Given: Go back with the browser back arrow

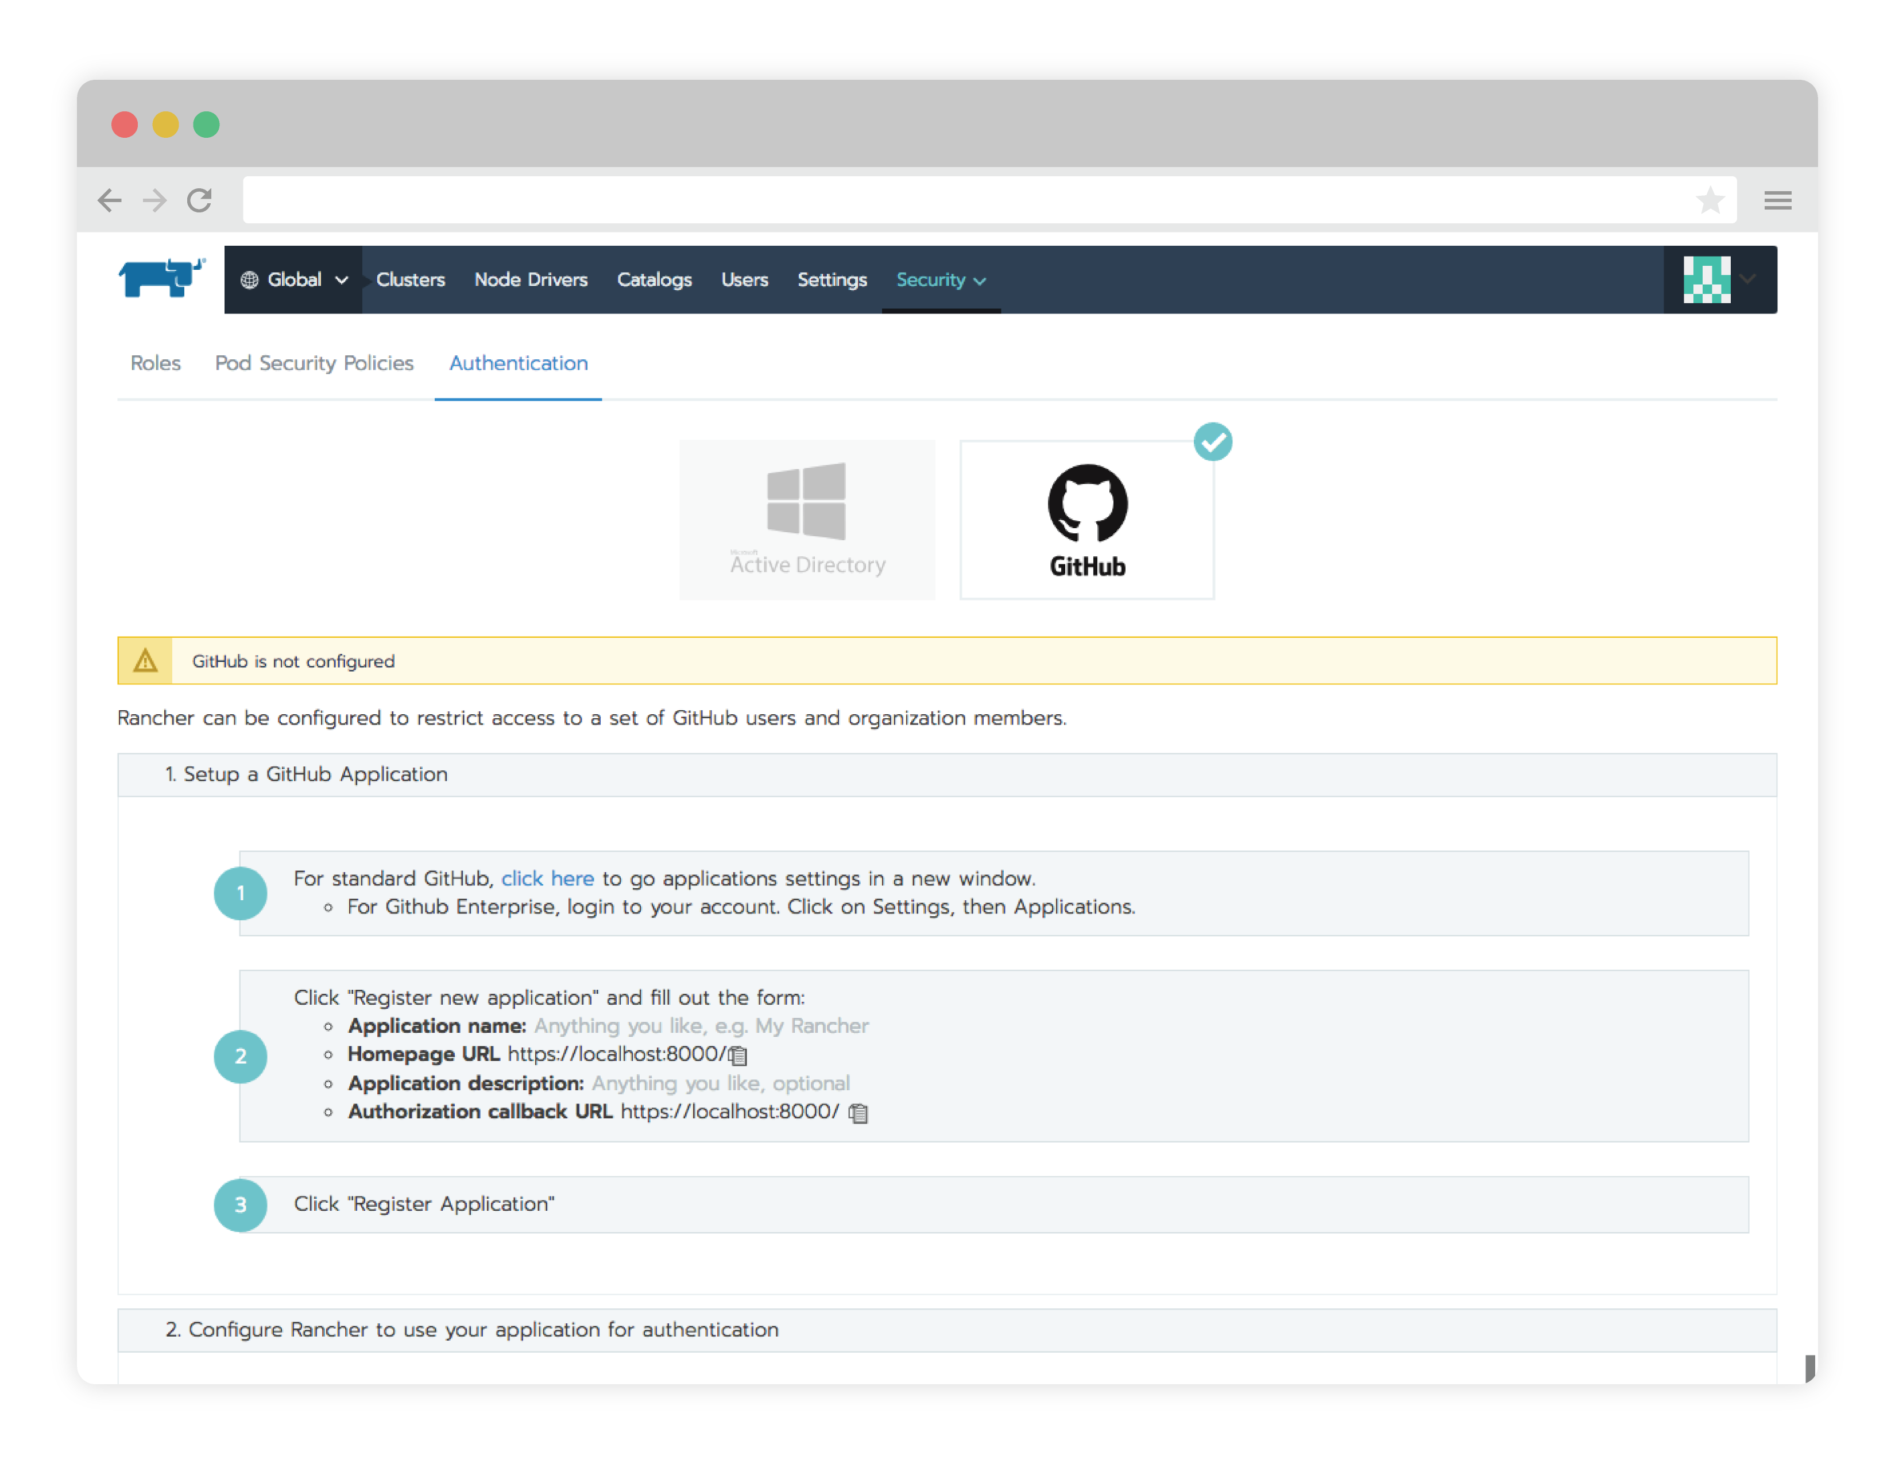Looking at the screenshot, I should [109, 200].
